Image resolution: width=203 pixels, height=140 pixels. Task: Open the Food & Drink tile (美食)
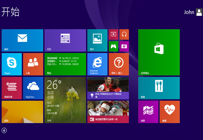(x=159, y=88)
